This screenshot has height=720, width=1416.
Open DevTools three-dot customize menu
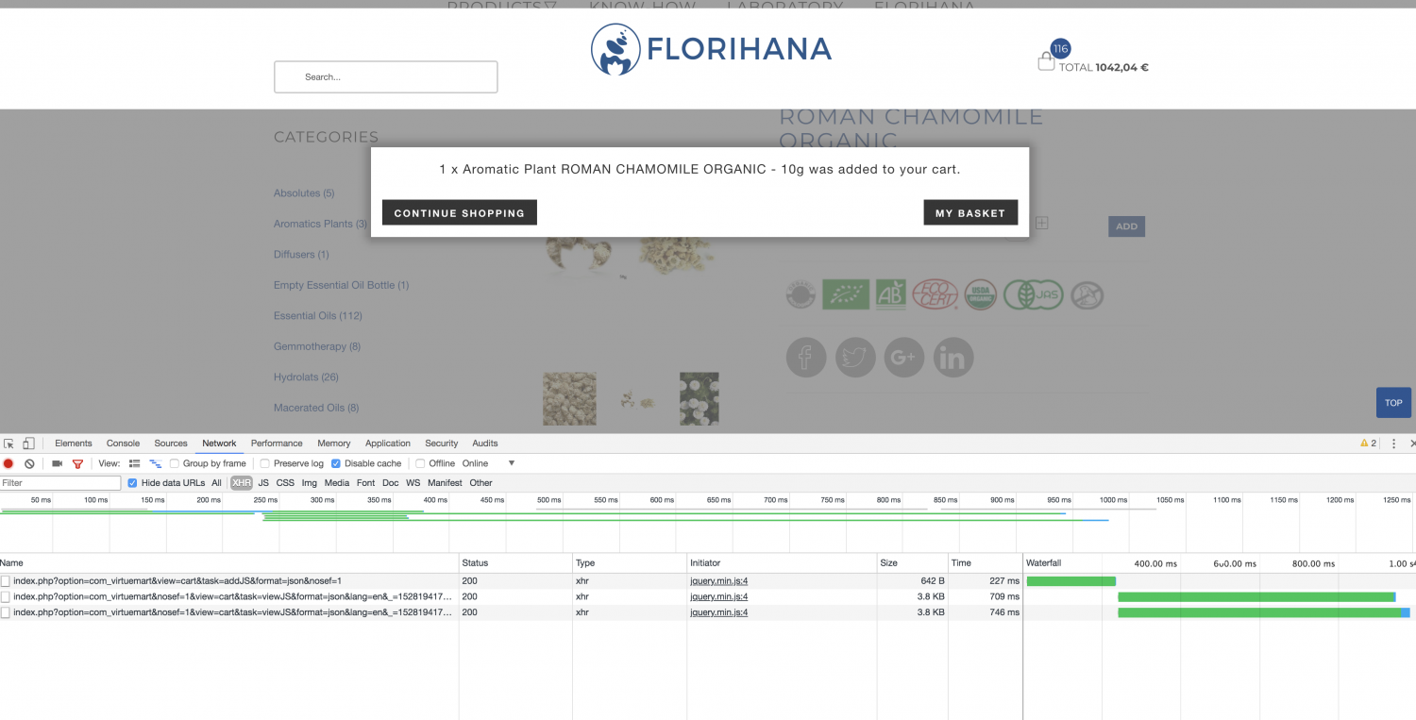click(x=1393, y=444)
